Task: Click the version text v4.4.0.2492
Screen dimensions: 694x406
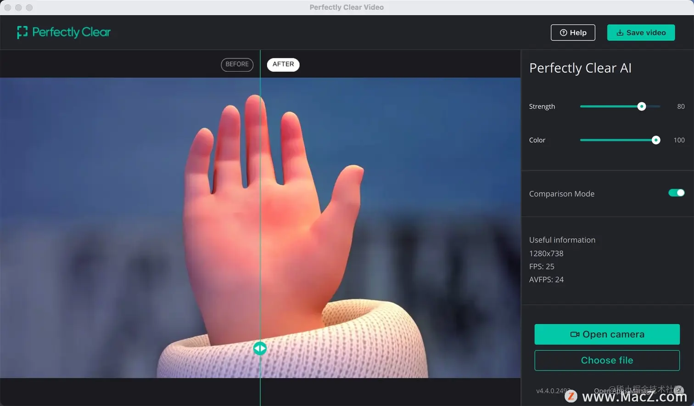Action: point(554,391)
